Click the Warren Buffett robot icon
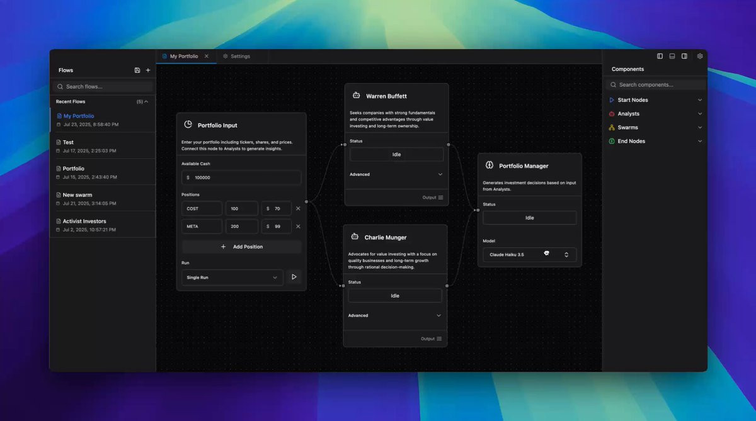This screenshot has height=421, width=756. pyautogui.click(x=356, y=96)
